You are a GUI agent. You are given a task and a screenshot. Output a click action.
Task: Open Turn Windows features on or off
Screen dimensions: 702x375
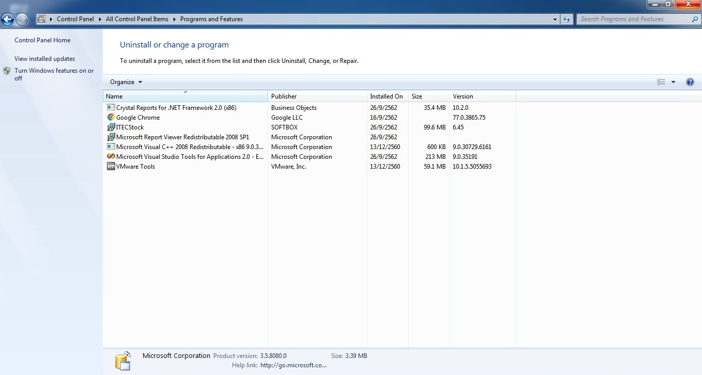(54, 74)
